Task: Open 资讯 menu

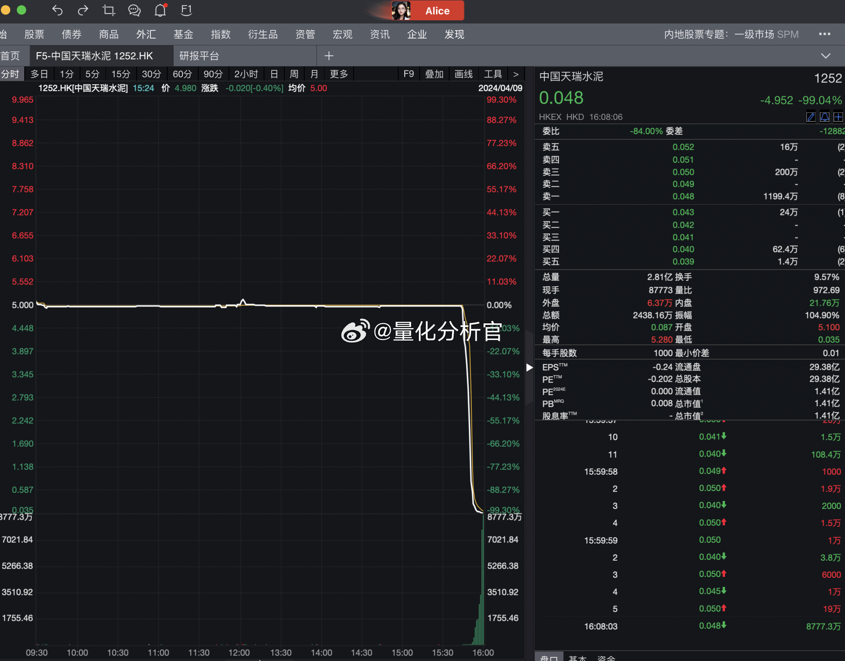Action: (380, 35)
